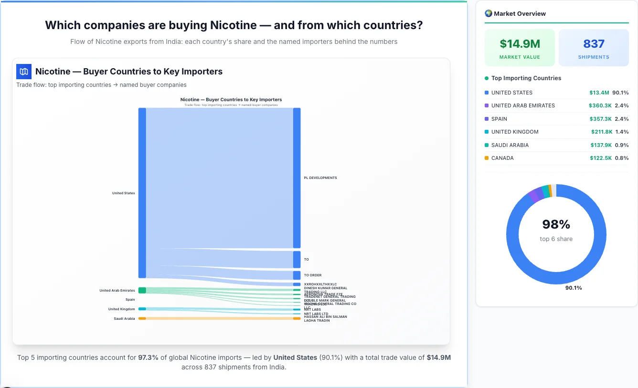Toggle the SAUDI ARABIA country entry

point(556,145)
